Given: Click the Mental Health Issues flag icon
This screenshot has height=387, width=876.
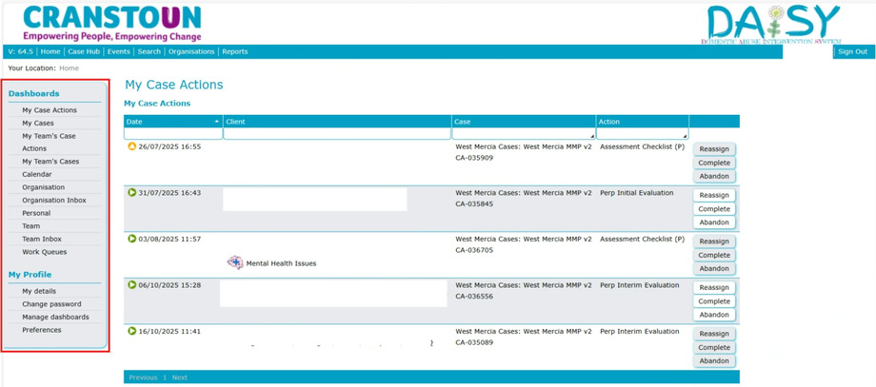Looking at the screenshot, I should [x=235, y=262].
